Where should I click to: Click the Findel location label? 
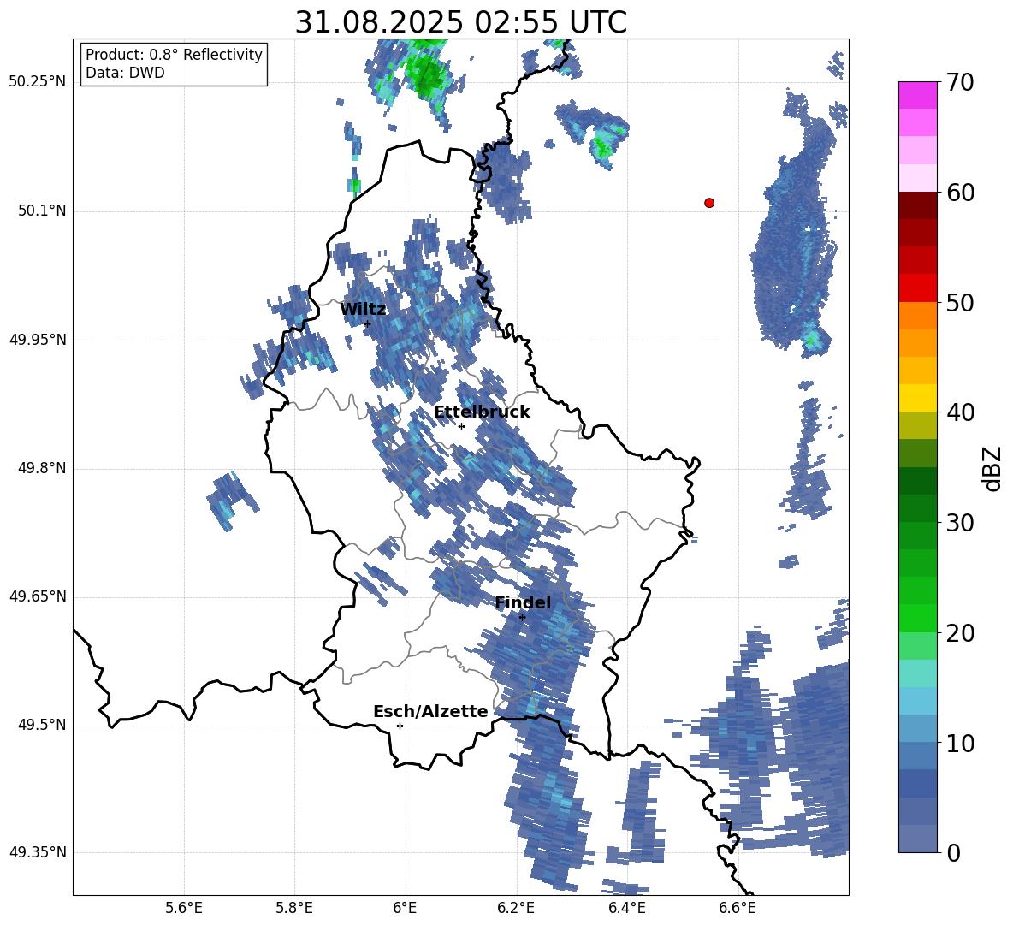pos(524,602)
